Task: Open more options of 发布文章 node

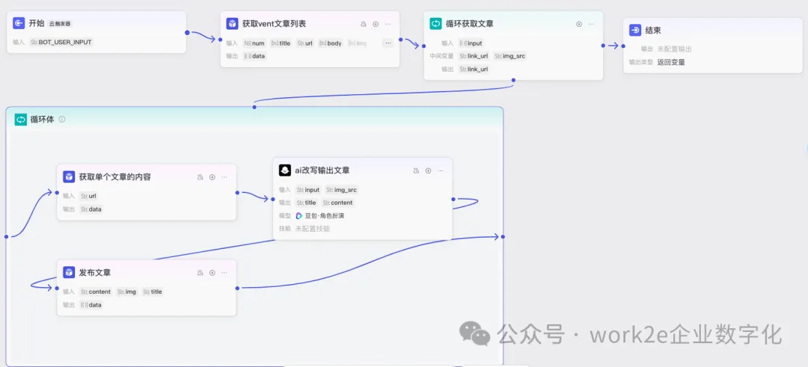Action: [x=224, y=272]
